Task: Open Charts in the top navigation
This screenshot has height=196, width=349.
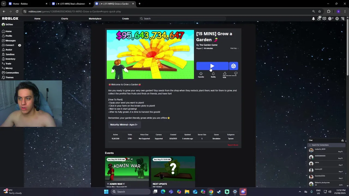Action: click(x=65, y=19)
